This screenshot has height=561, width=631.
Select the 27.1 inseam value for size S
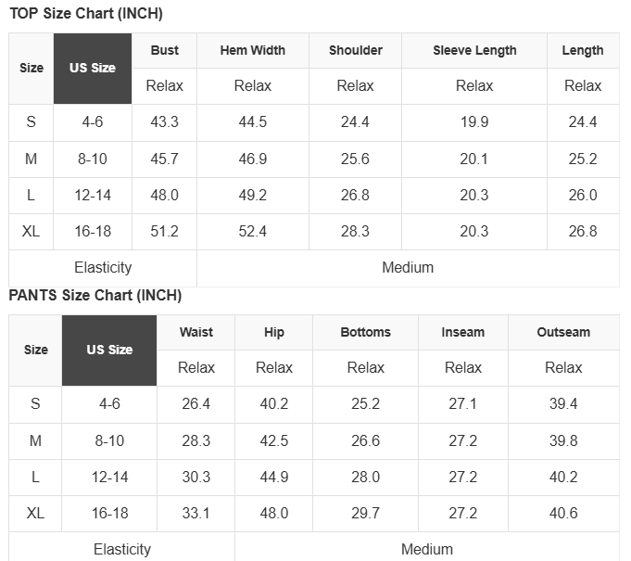coord(462,404)
